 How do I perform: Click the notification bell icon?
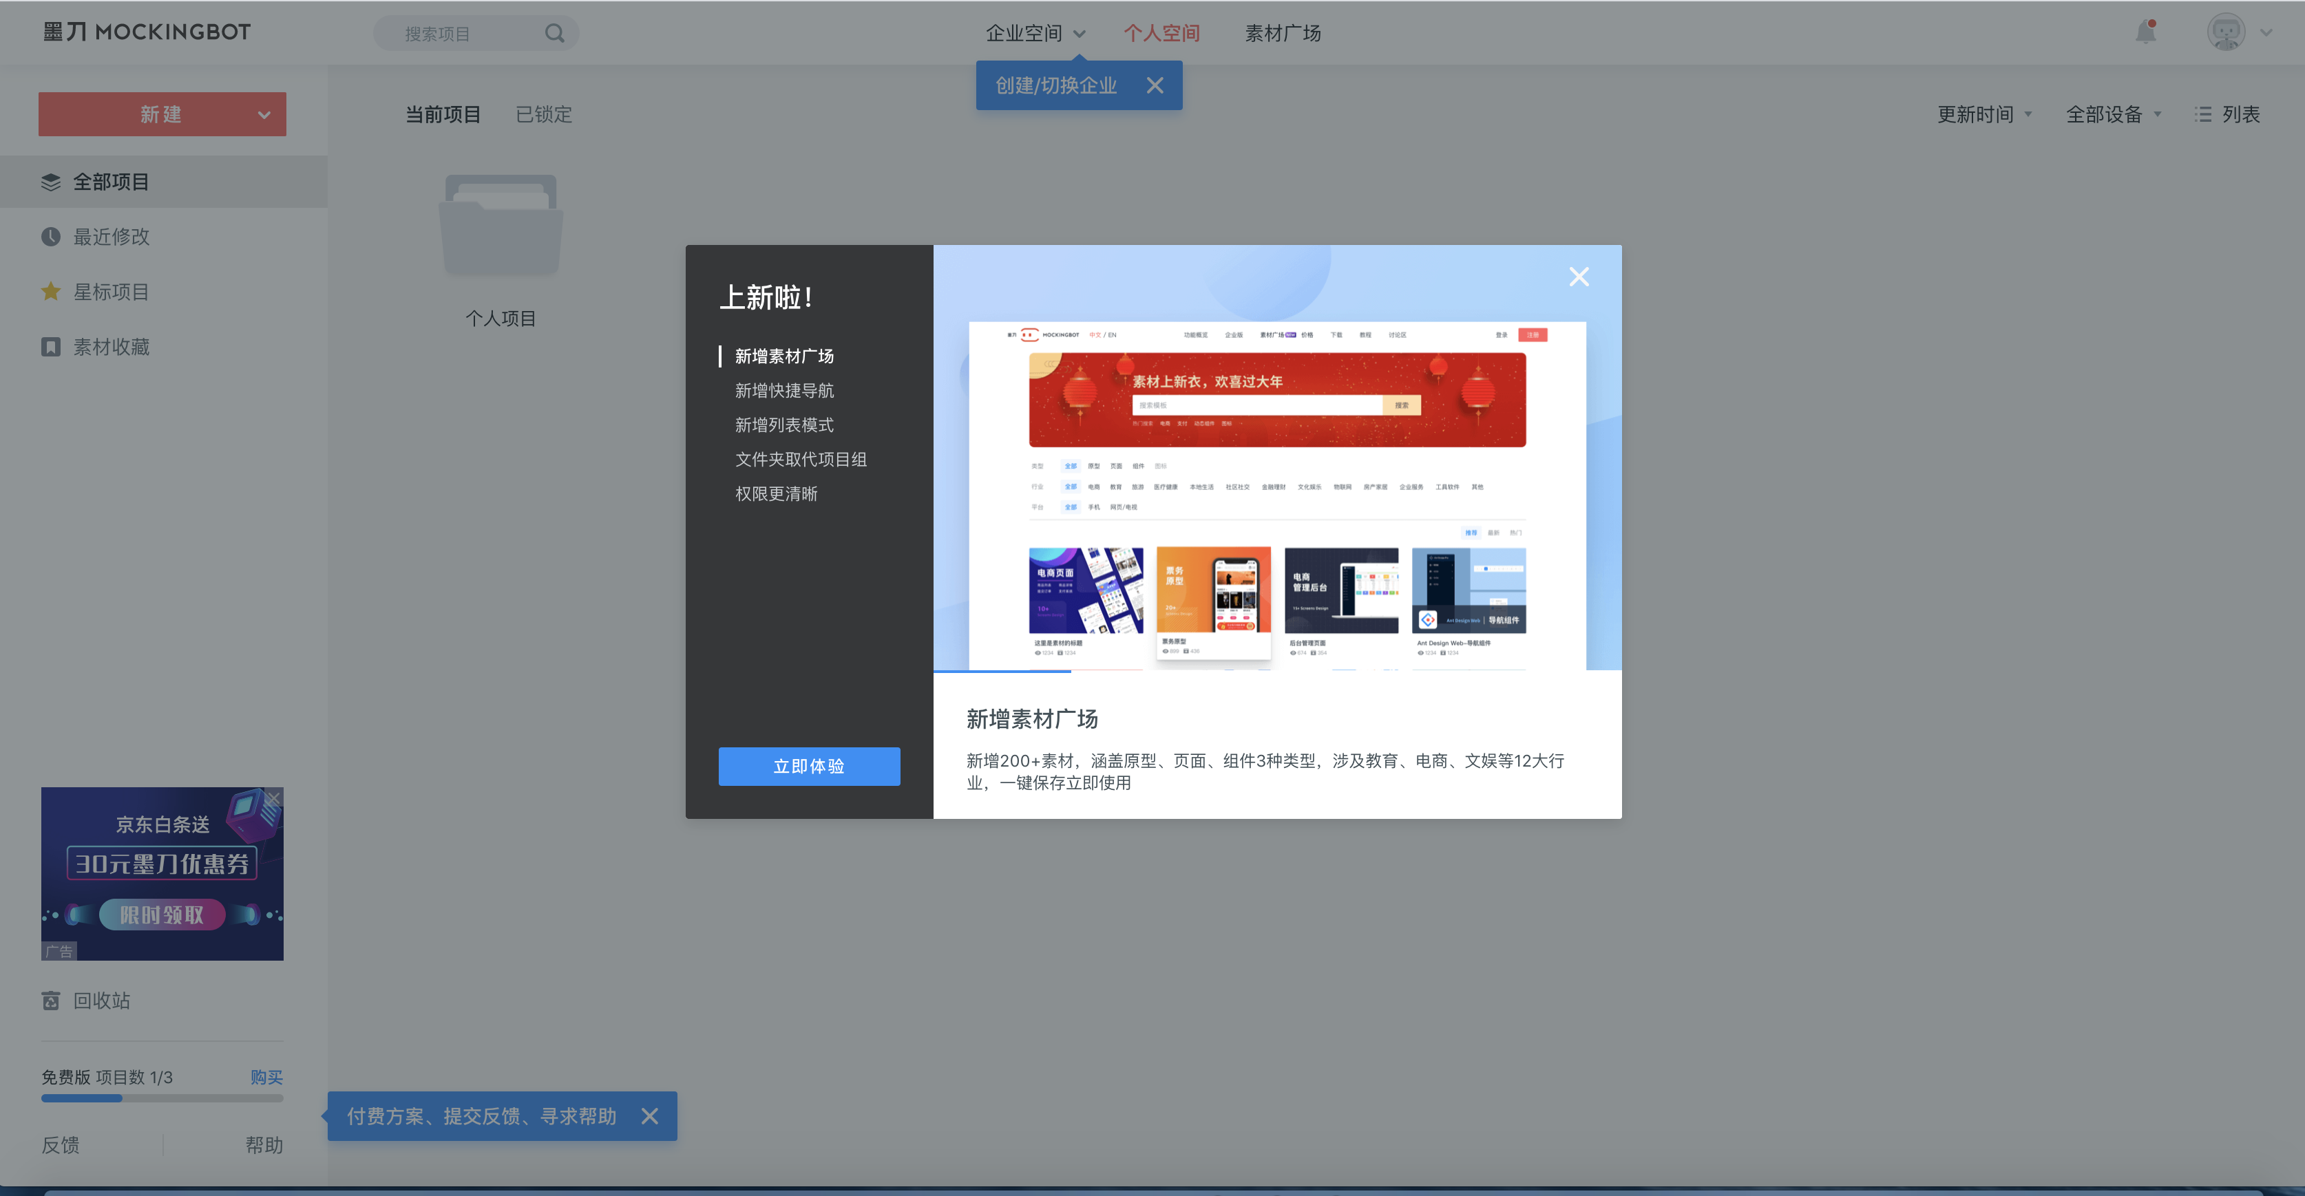[2145, 32]
